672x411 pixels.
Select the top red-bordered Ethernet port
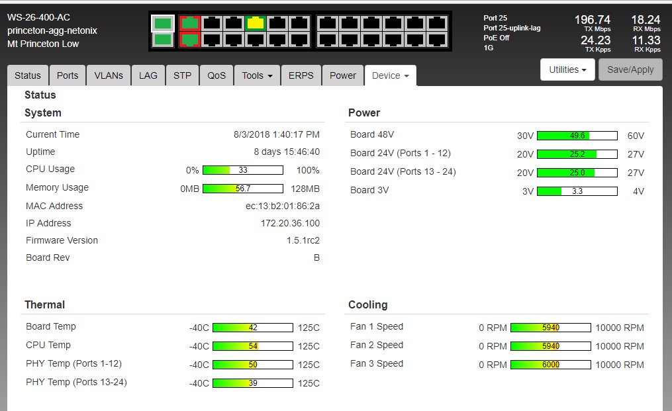pyautogui.click(x=191, y=24)
